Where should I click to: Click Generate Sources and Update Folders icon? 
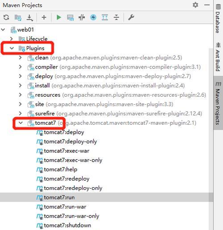pos(18,17)
